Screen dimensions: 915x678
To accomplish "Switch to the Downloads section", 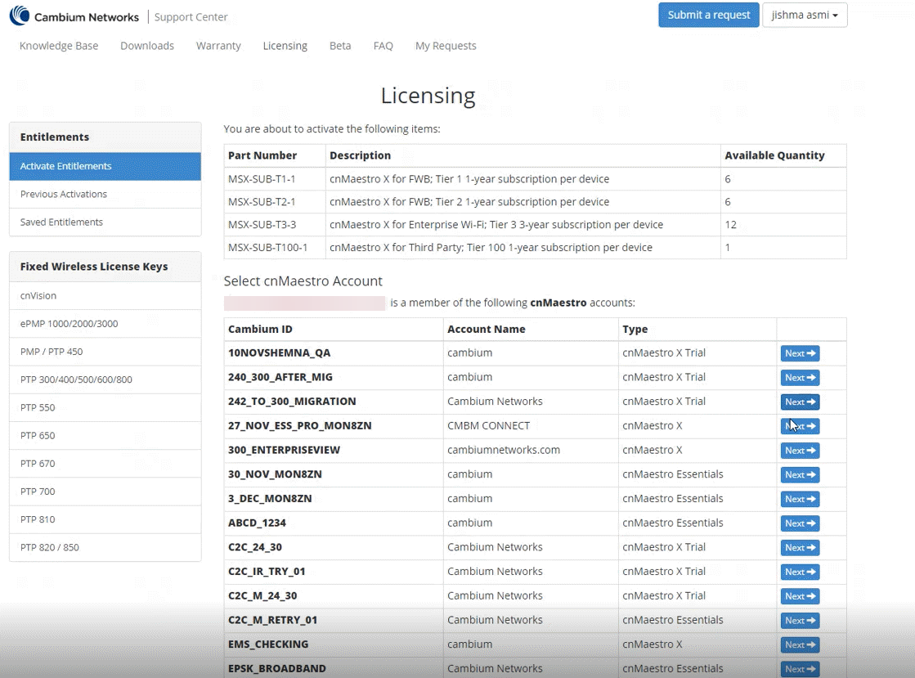I will (x=147, y=46).
